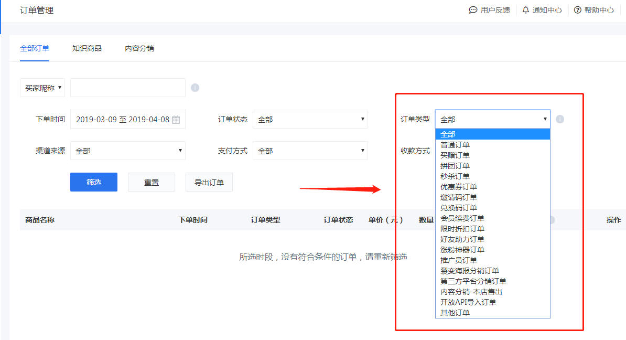Click the 通知中心 bell icon
The image size is (626, 340).
[526, 10]
